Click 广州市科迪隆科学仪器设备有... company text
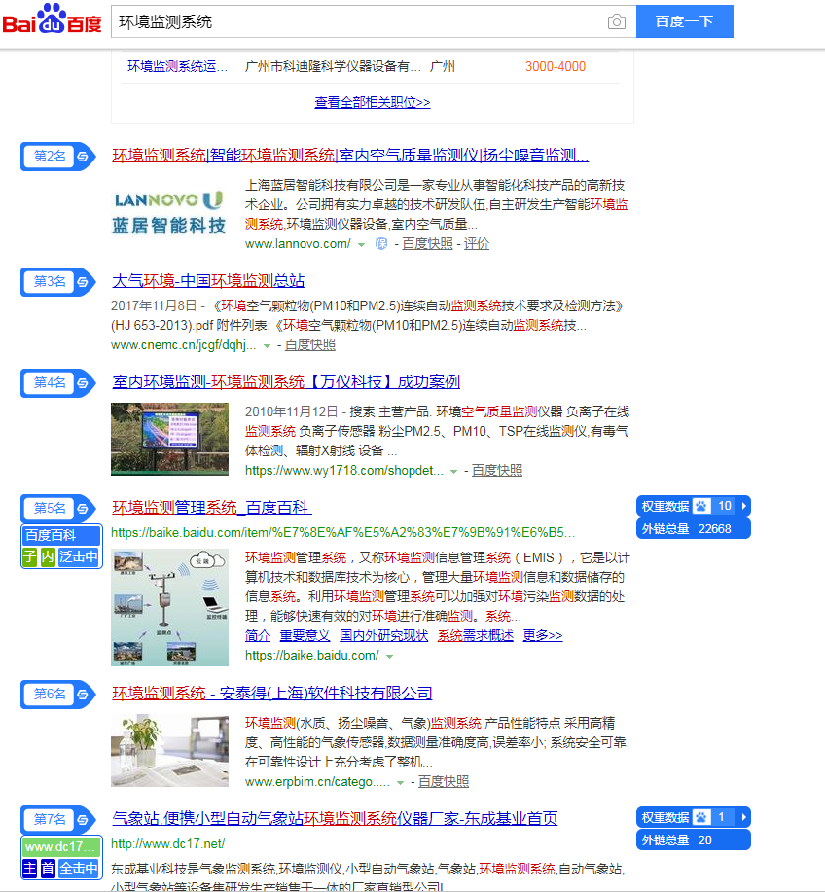825x892 pixels. [333, 66]
